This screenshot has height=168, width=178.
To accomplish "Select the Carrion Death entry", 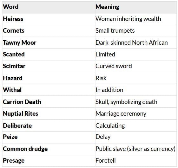I will tap(22, 102).
